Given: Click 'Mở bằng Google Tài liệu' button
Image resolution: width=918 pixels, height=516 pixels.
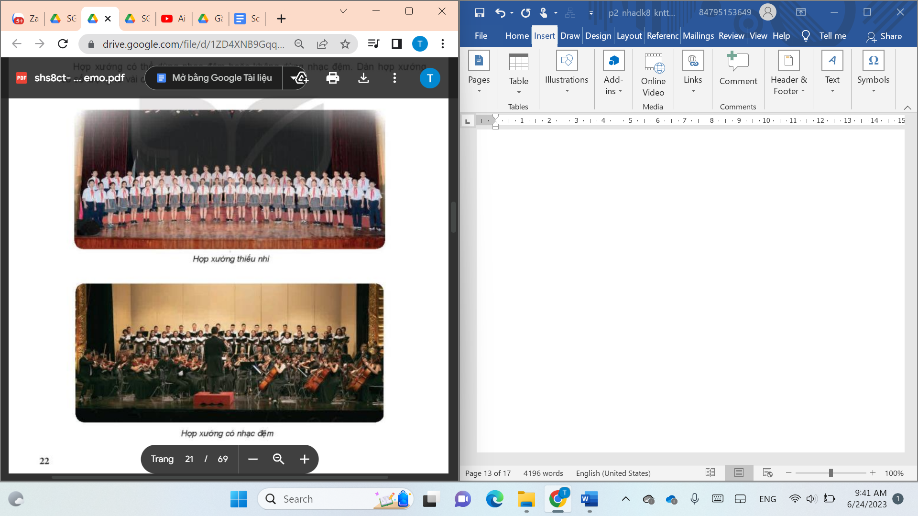Looking at the screenshot, I should 214,78.
